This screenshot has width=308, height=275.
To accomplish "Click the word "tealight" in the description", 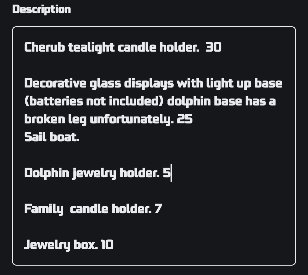I will 91,47.
